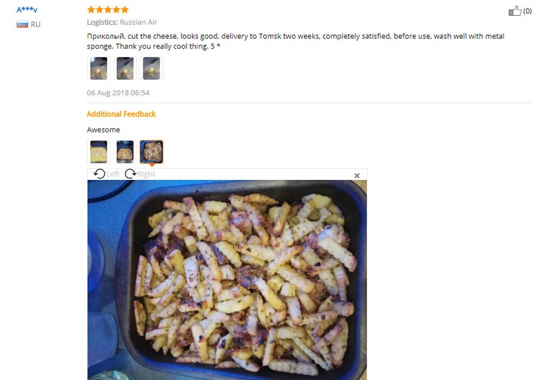Viewport: 552px width, 380px height.
Task: Open the first Additional Feedback thumbnail
Action: [x=99, y=152]
